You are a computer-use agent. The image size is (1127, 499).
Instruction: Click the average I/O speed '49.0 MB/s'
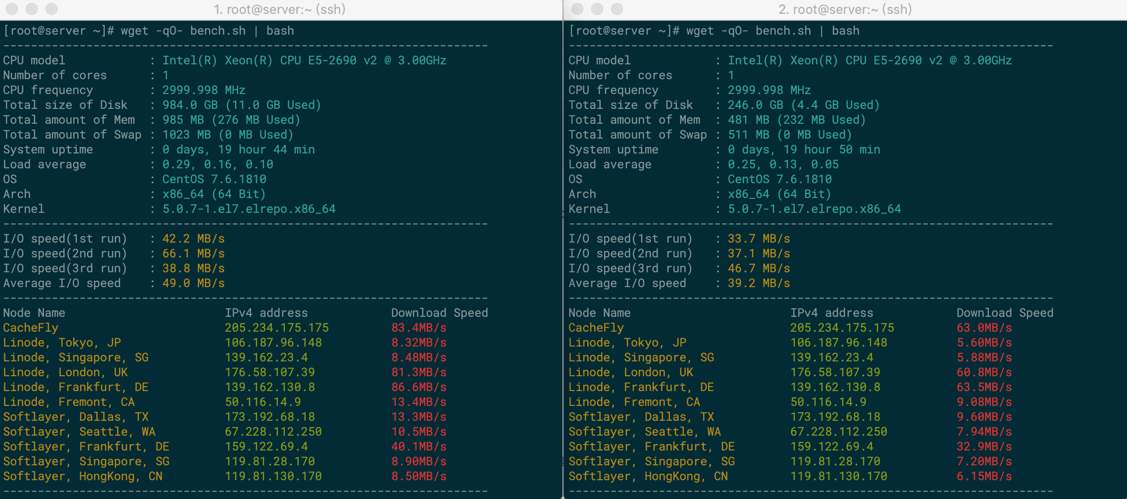pos(194,283)
